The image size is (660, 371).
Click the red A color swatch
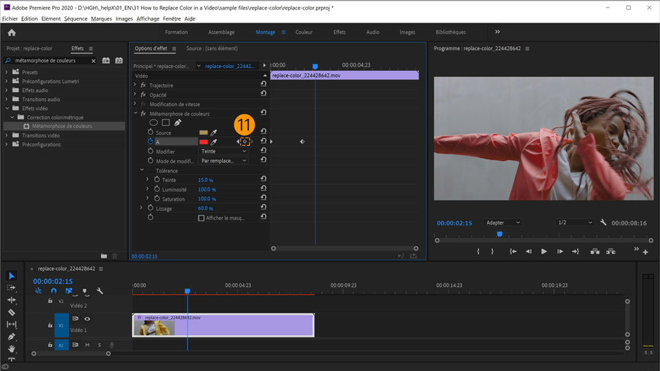click(203, 142)
